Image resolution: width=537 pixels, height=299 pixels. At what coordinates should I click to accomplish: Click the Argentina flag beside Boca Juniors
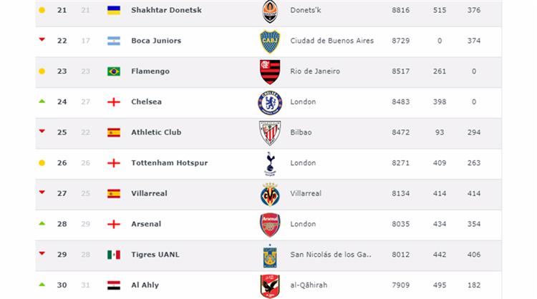click(x=113, y=41)
